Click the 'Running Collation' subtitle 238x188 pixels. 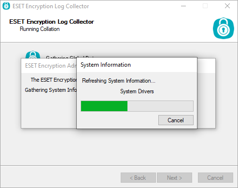[40, 29]
